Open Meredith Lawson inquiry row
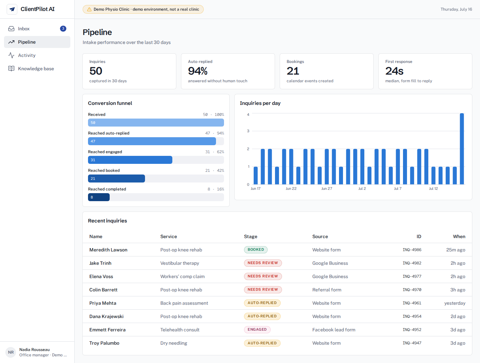Screen dimensions: 480x363 [x=277, y=250]
